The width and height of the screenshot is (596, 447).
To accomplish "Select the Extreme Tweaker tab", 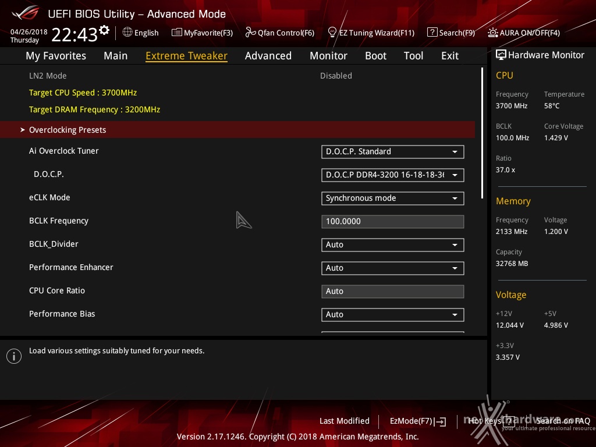I will click(x=187, y=56).
